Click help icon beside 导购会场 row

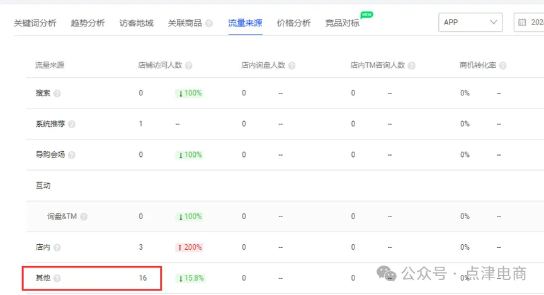pyautogui.click(x=72, y=155)
